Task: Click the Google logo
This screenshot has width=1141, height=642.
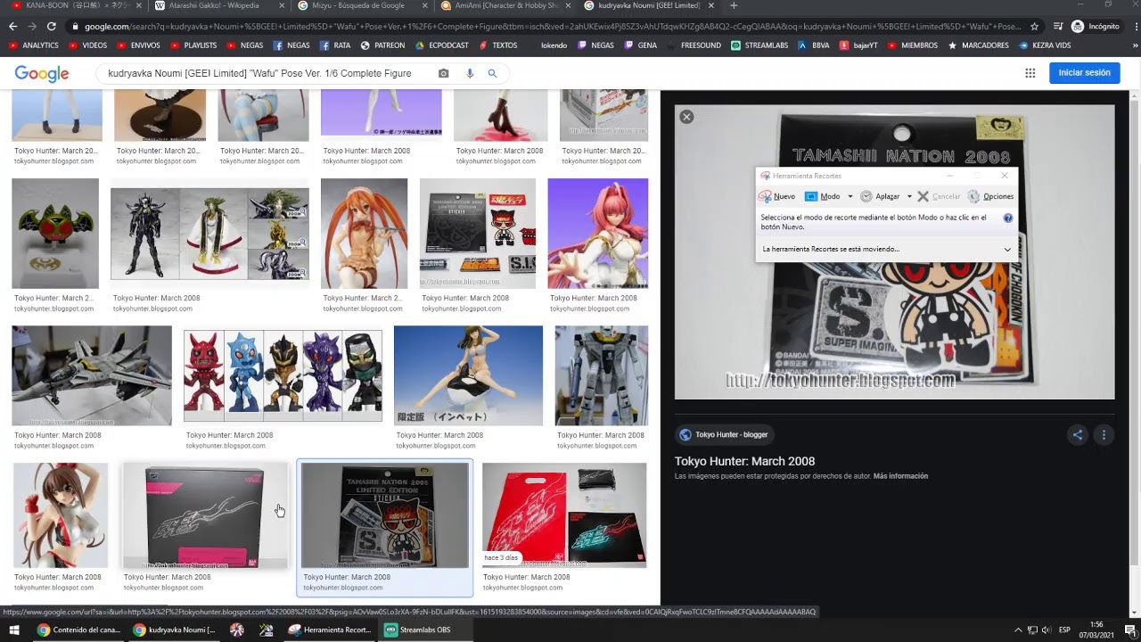Action: coord(42,73)
